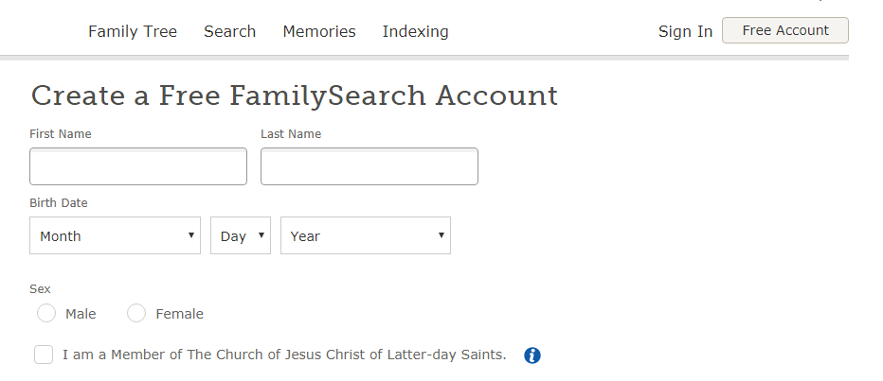Focus the Last Name input field
This screenshot has width=883, height=381.
[369, 166]
